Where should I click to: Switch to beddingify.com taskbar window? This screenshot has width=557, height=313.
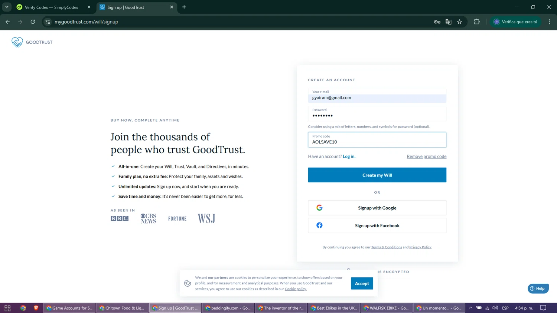coord(228,308)
